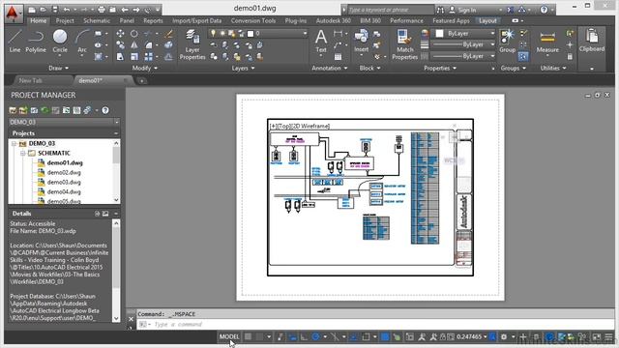Collapse the DEMO_03 project tree node
The width and height of the screenshot is (619, 348).
[15, 144]
